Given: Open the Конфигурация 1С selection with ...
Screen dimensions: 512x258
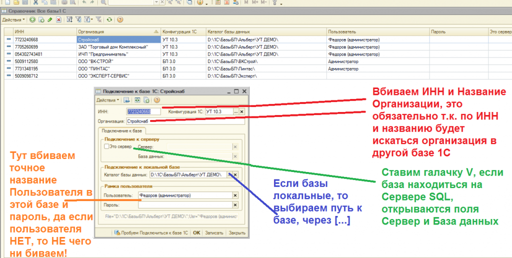Looking at the screenshot, I should pyautogui.click(x=236, y=111).
